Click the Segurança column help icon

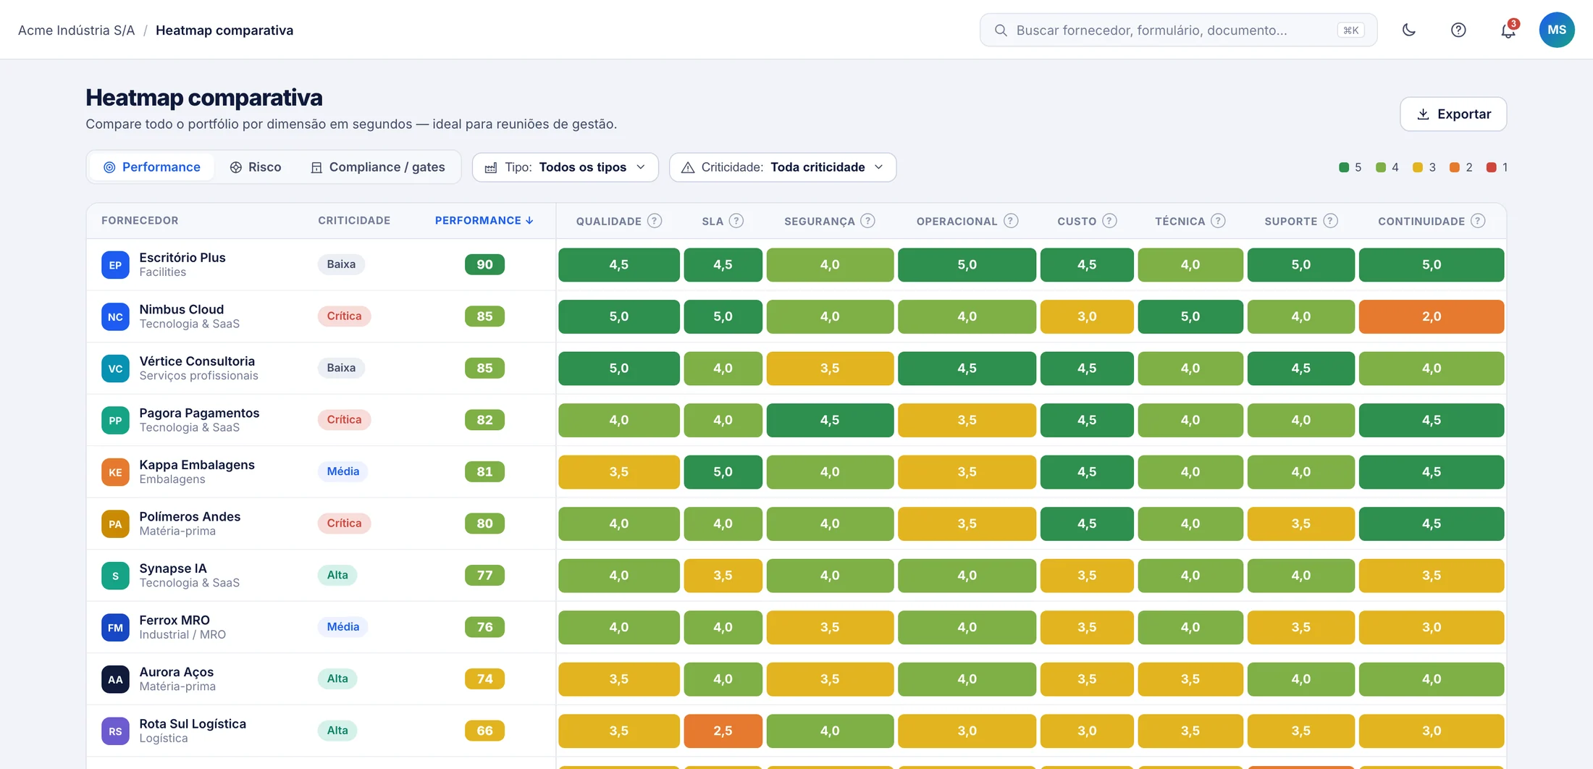pos(867,221)
